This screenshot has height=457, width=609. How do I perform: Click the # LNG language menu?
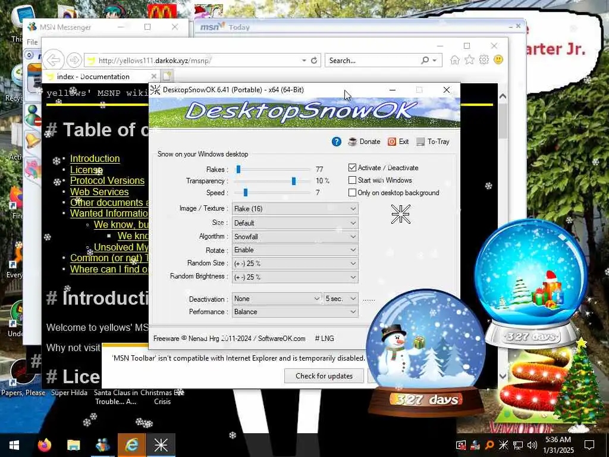[x=324, y=339]
